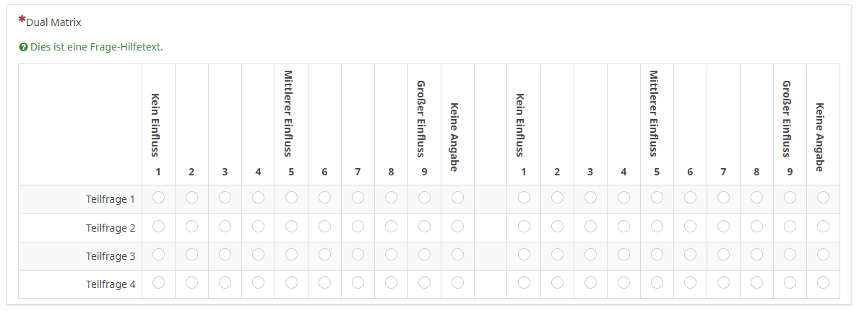Select 3 for Teilfrage 1 in right scale
The width and height of the screenshot is (859, 311).
[590, 197]
